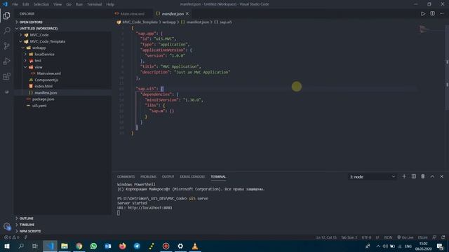Close the manifest.json tab
449x252 pixels.
click(x=187, y=14)
